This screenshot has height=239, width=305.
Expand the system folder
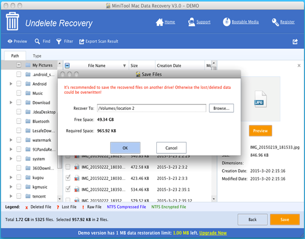11,158
